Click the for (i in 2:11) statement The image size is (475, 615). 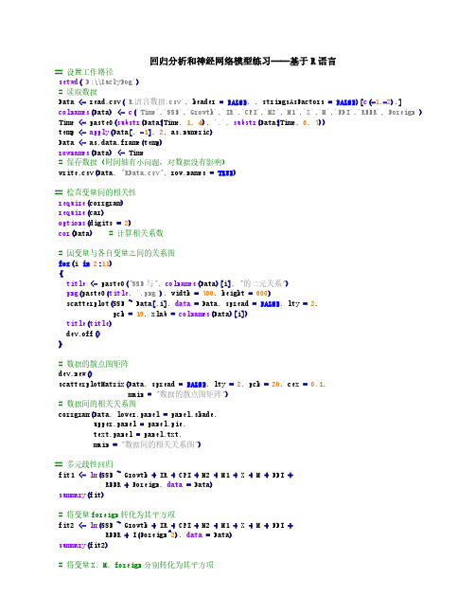coord(85,263)
